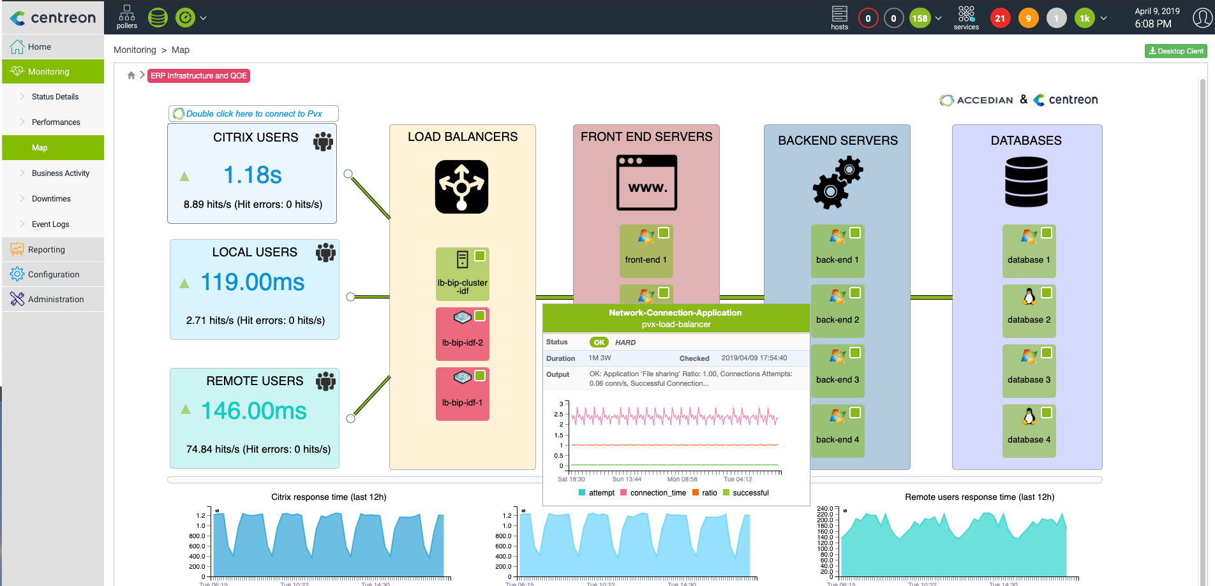Click the user profile icon
Viewport: 1215px width, 586px height.
pos(1202,18)
